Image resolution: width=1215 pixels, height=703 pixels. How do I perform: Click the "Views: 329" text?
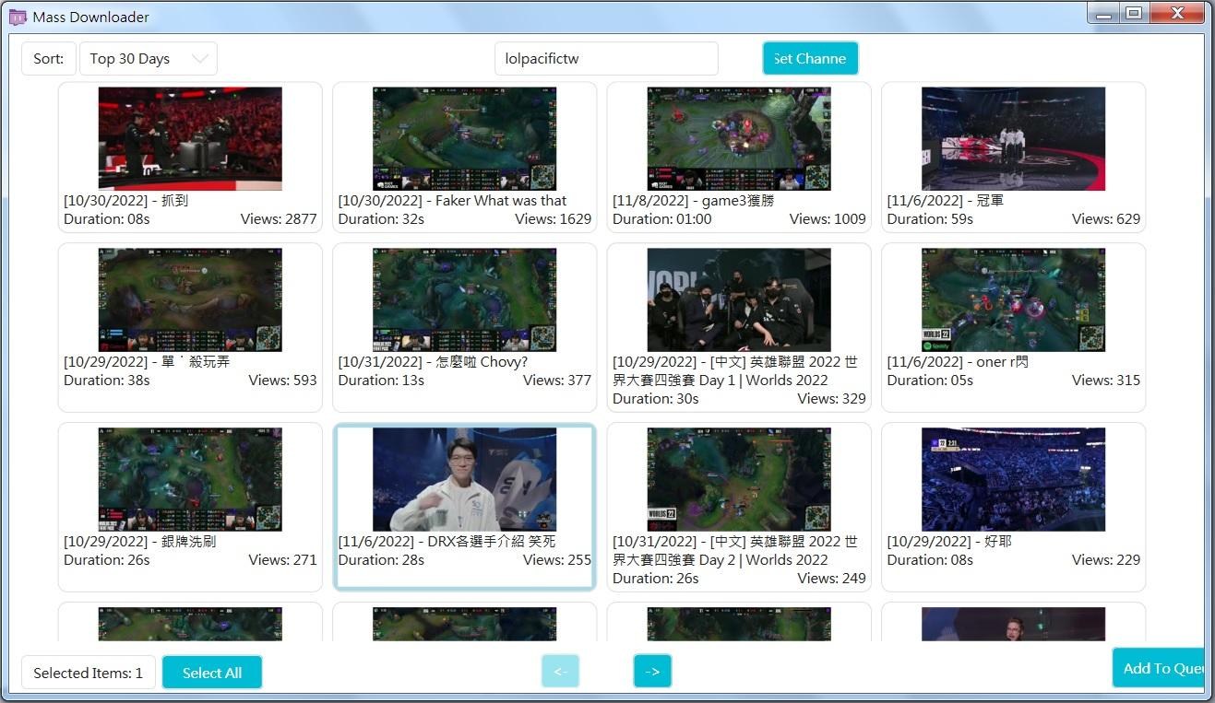pos(832,399)
